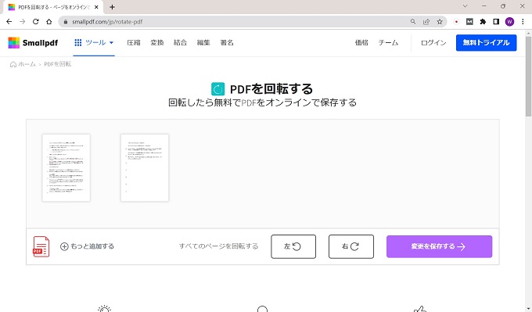Click the browser forward arrow

pos(23,22)
